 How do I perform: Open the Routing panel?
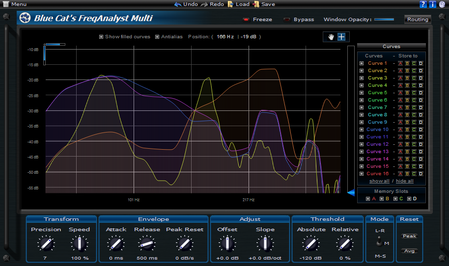pyautogui.click(x=418, y=20)
